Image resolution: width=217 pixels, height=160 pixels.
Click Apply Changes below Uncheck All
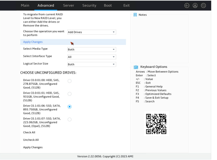(33, 147)
